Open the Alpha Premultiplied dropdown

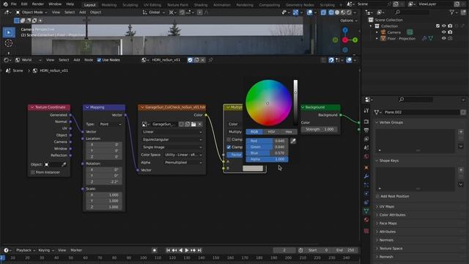tap(184, 163)
